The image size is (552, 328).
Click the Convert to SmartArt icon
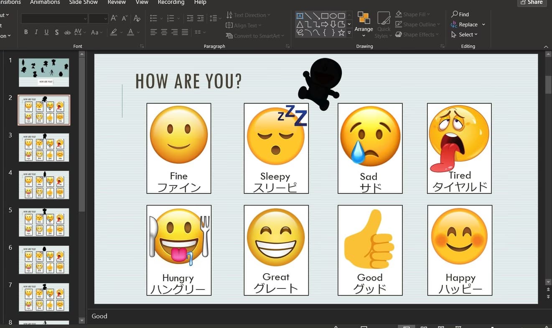coord(231,36)
